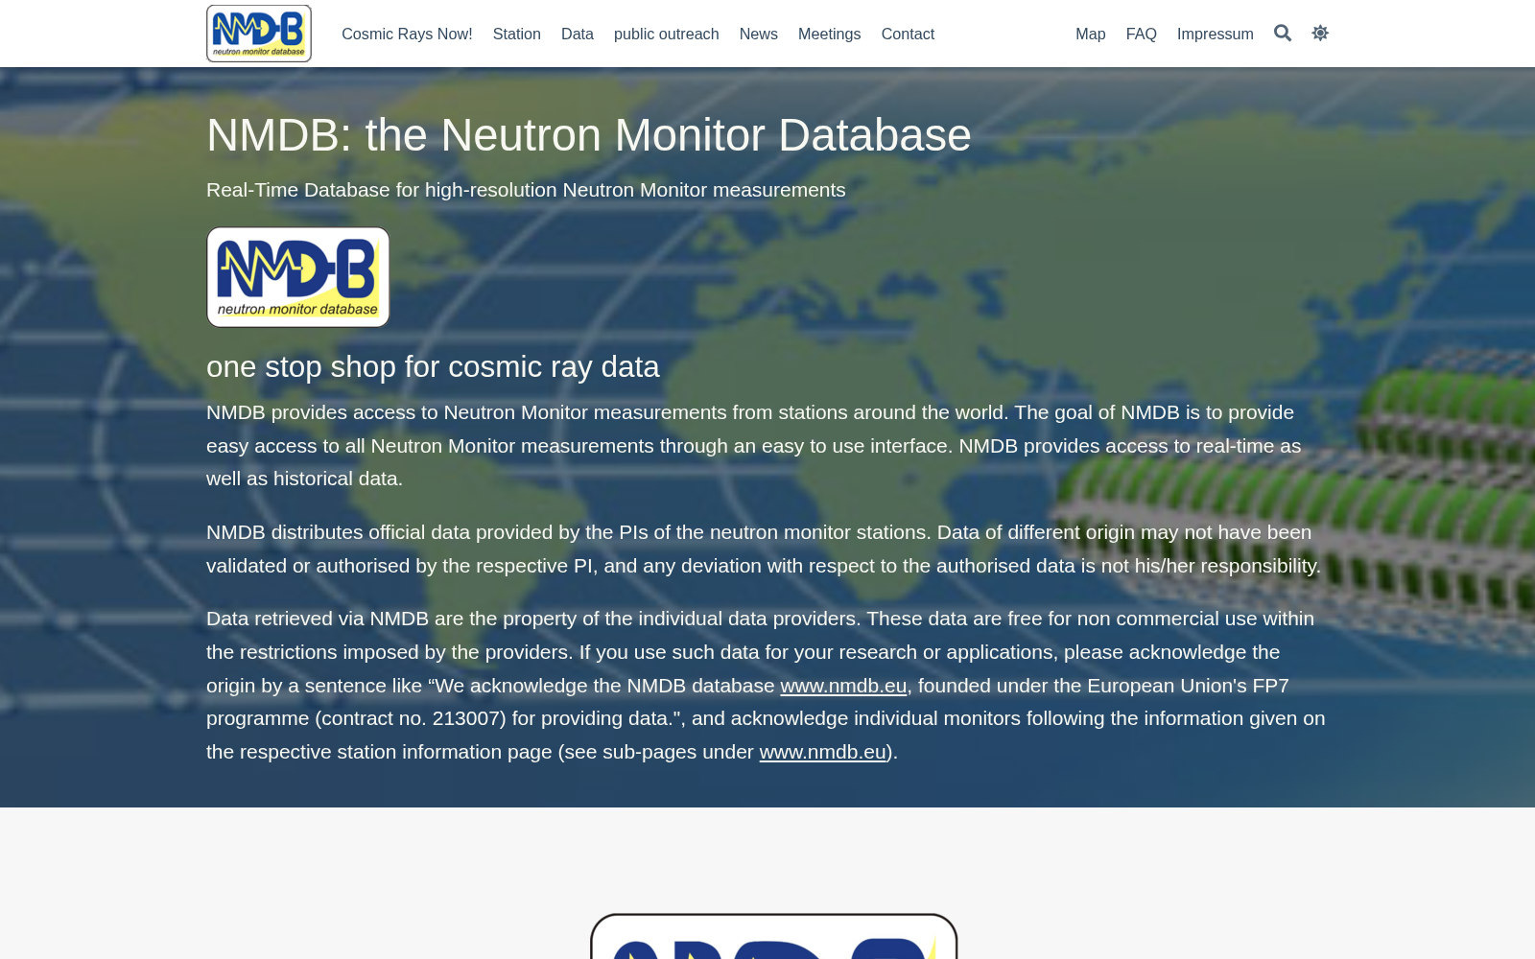
Task: Click the subtitle "Real-Time Database for high-resolution Neutron Monitor measurements"
Action: point(526,190)
